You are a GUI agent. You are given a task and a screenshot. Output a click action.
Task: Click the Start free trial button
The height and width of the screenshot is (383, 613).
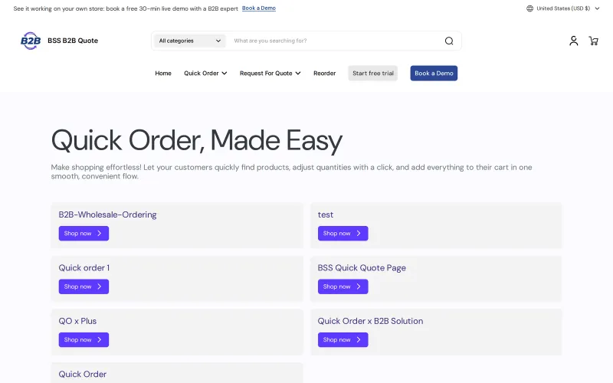[373, 73]
